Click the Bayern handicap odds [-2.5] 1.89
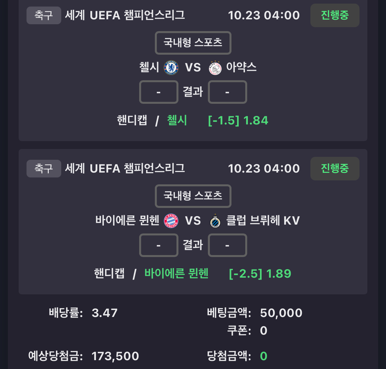386x369 pixels. [260, 274]
